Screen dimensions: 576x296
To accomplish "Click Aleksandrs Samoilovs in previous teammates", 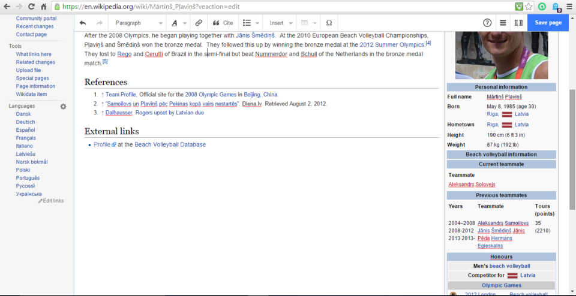I will [x=503, y=223].
